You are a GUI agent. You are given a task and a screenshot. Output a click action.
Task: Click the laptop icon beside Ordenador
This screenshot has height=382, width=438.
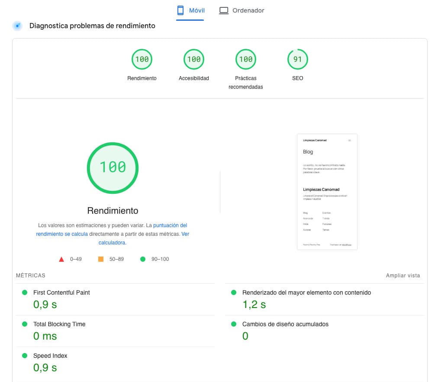pyautogui.click(x=223, y=10)
